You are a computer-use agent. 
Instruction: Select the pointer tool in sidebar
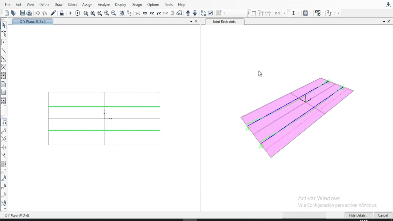(4, 25)
